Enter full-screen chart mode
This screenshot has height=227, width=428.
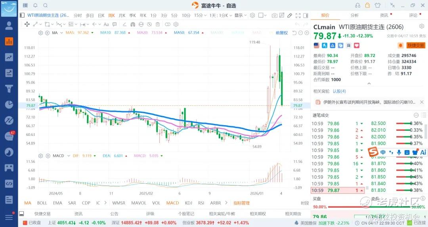click(x=298, y=15)
